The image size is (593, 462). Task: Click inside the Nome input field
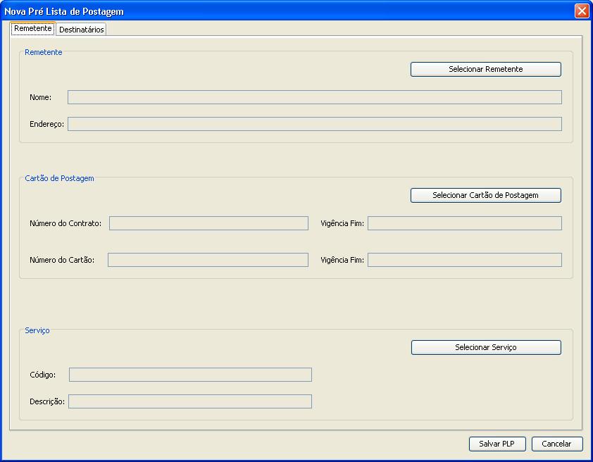click(314, 96)
